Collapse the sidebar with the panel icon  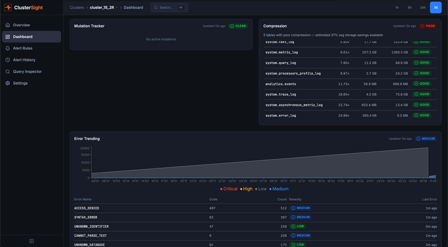point(32,241)
